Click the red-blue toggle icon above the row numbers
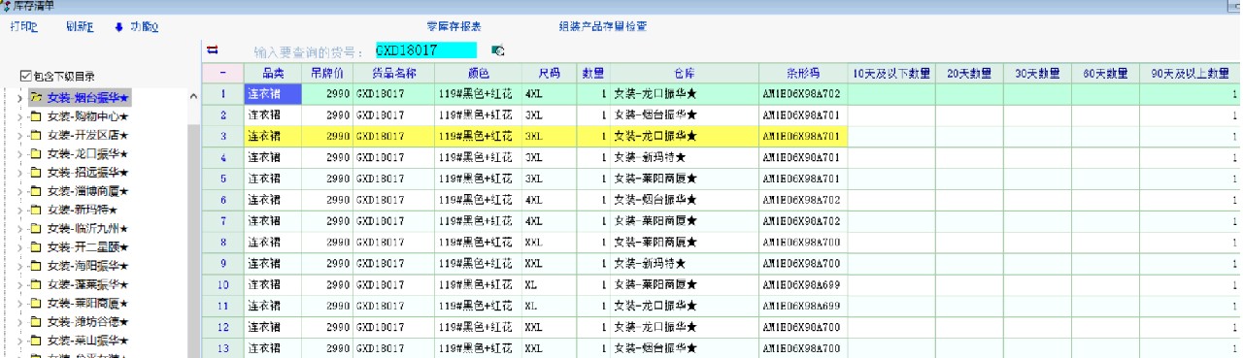 [213, 50]
